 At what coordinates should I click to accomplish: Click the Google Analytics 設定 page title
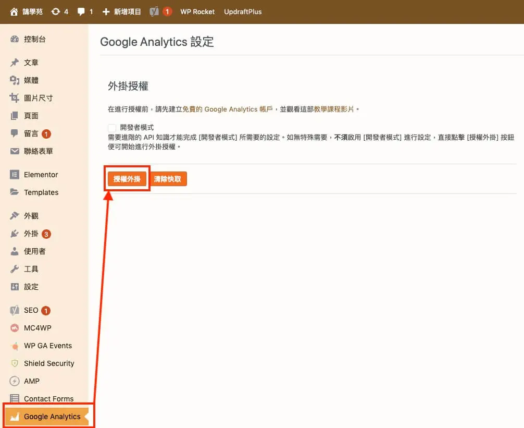click(157, 42)
